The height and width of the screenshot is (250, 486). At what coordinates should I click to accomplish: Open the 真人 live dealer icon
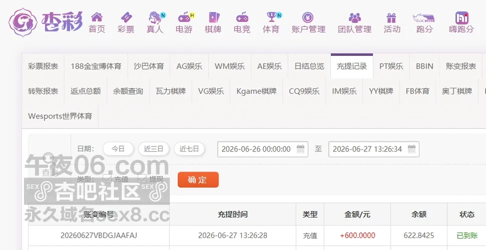[155, 17]
